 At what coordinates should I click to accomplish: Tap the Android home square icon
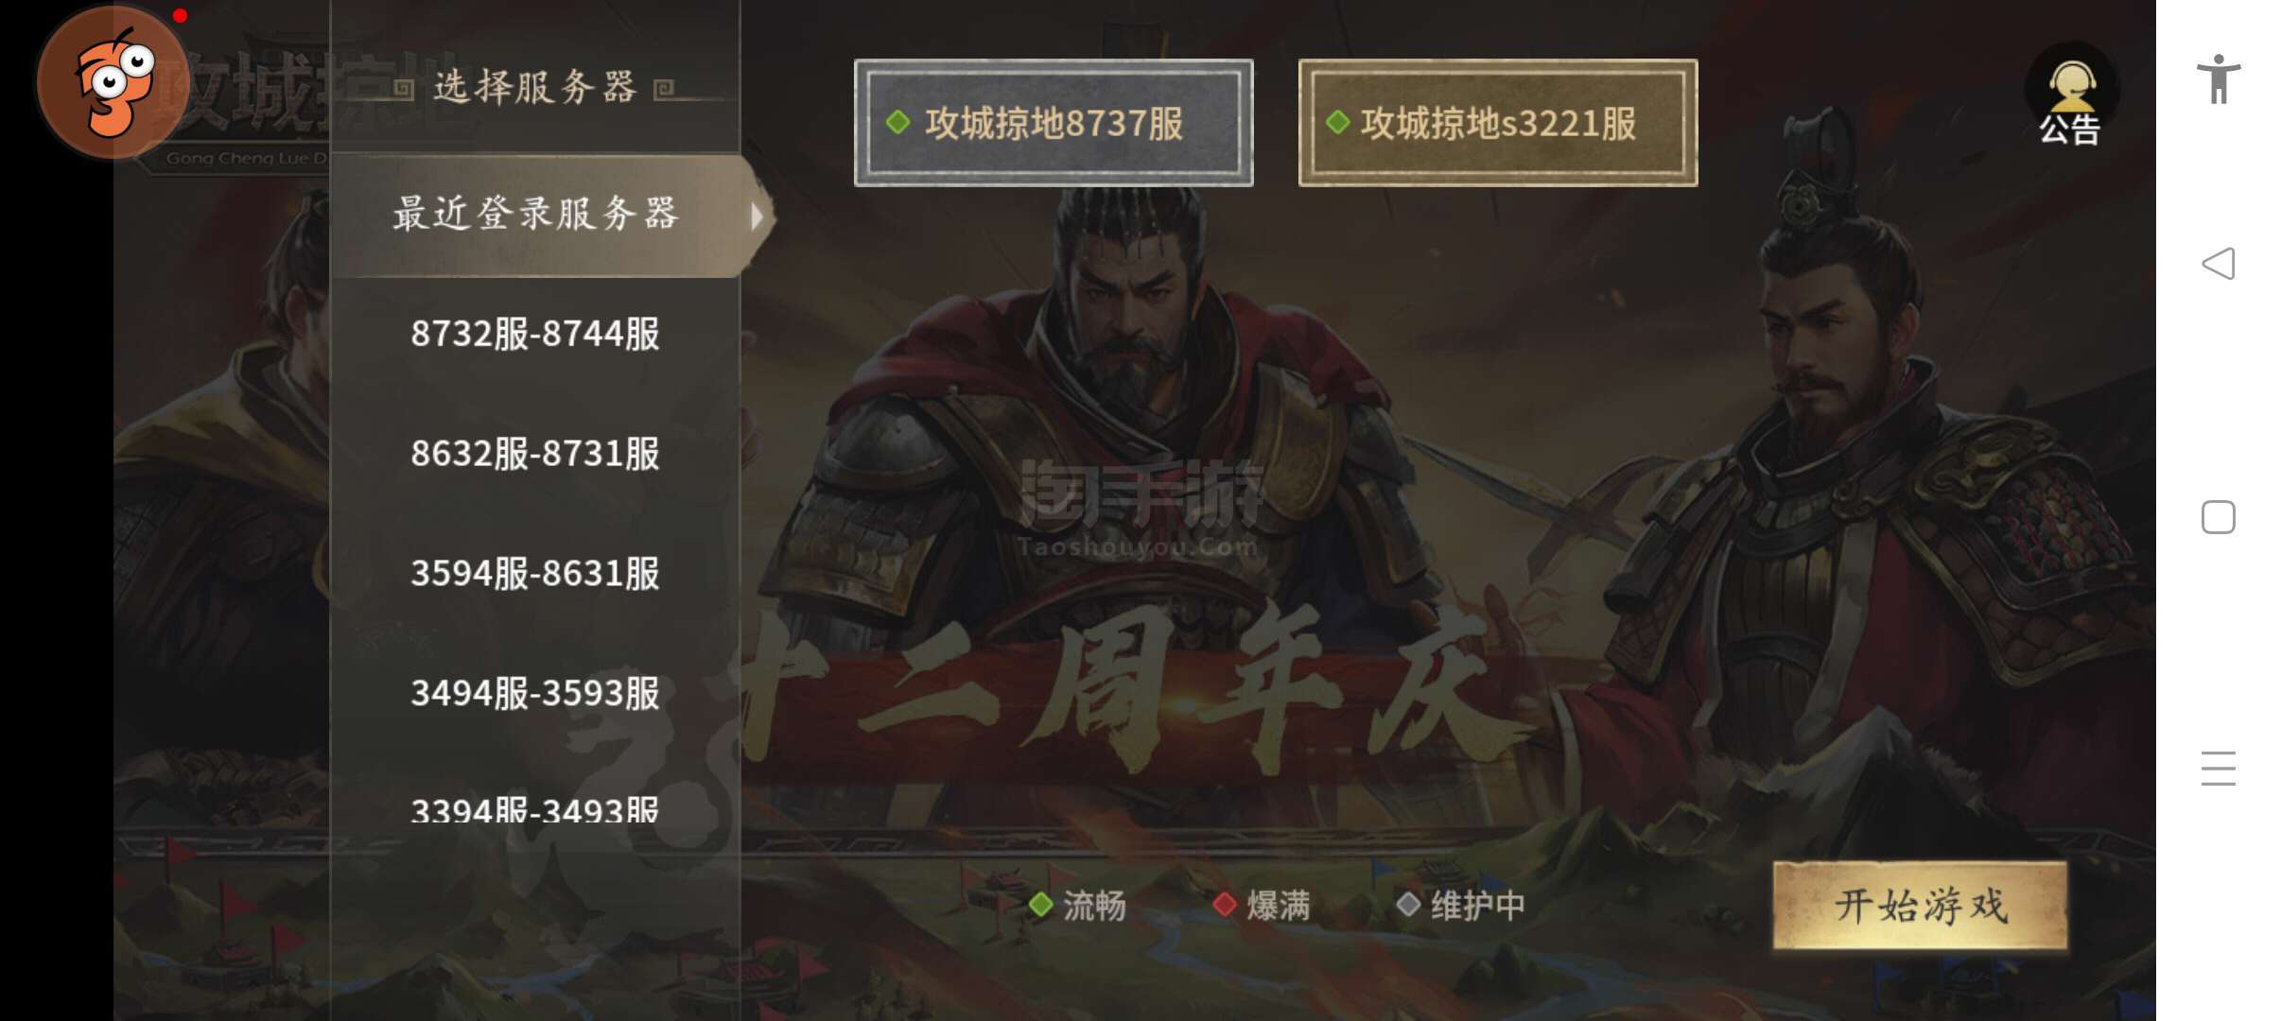2218,517
